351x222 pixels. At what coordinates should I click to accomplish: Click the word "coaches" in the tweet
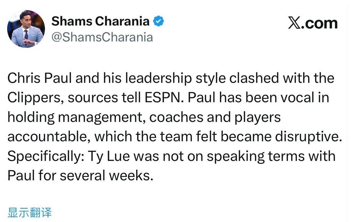pos(175,117)
